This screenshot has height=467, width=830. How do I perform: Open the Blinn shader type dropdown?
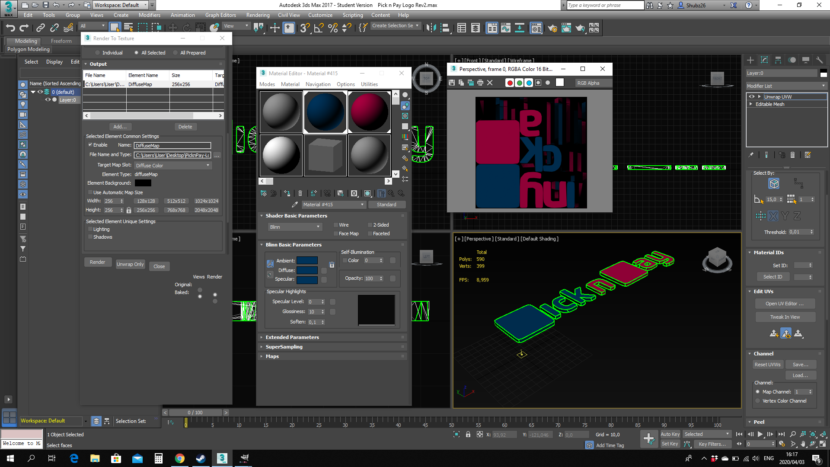click(294, 227)
